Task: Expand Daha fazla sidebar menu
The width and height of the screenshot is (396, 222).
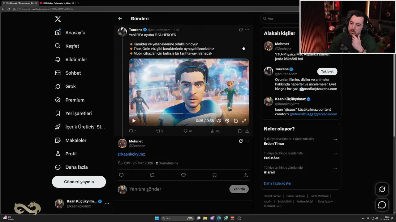Action: point(71,167)
